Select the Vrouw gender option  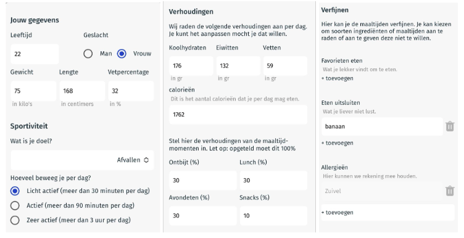(122, 54)
